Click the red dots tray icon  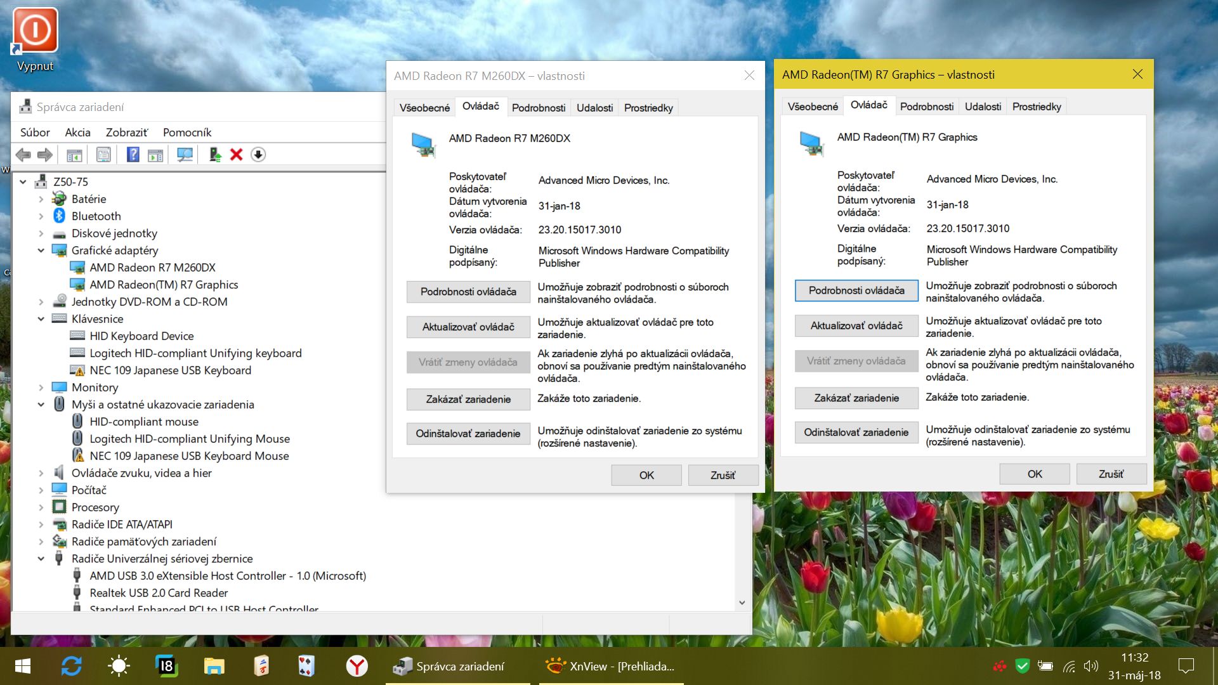coord(1000,666)
